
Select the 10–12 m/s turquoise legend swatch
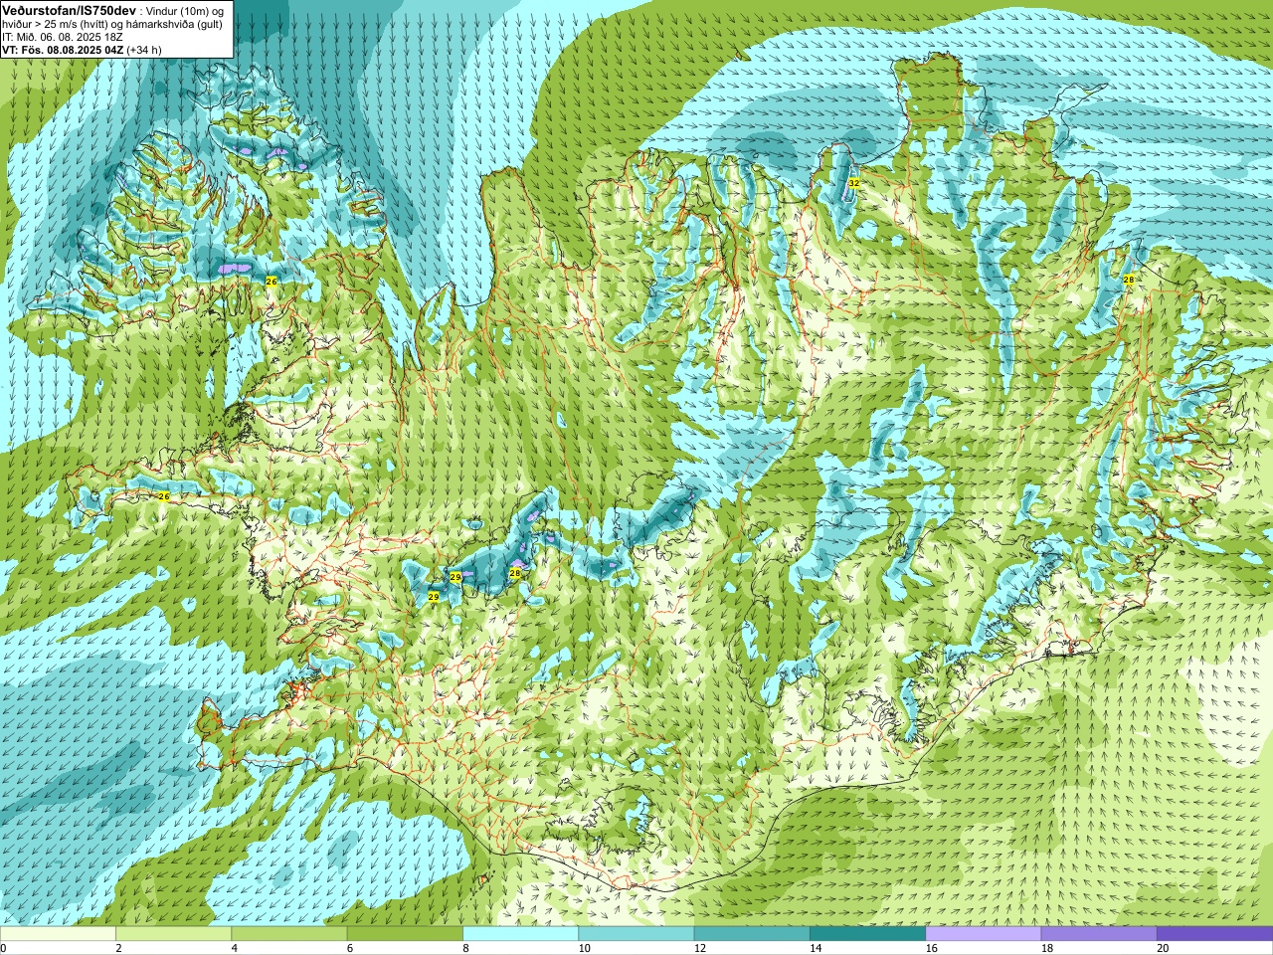point(636,934)
